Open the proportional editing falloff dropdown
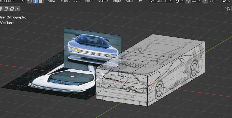This screenshot has height=118, width=232. [213, 1]
